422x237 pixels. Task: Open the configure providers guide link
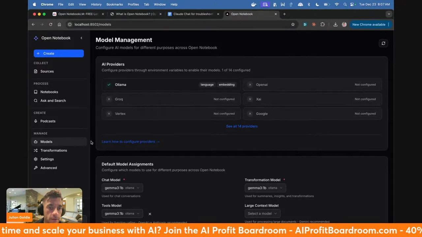(131, 142)
